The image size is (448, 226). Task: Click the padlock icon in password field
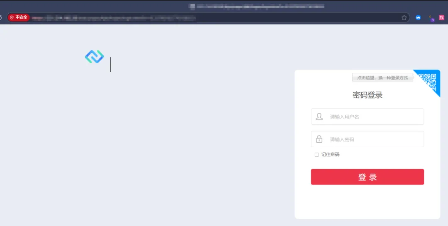point(319,139)
